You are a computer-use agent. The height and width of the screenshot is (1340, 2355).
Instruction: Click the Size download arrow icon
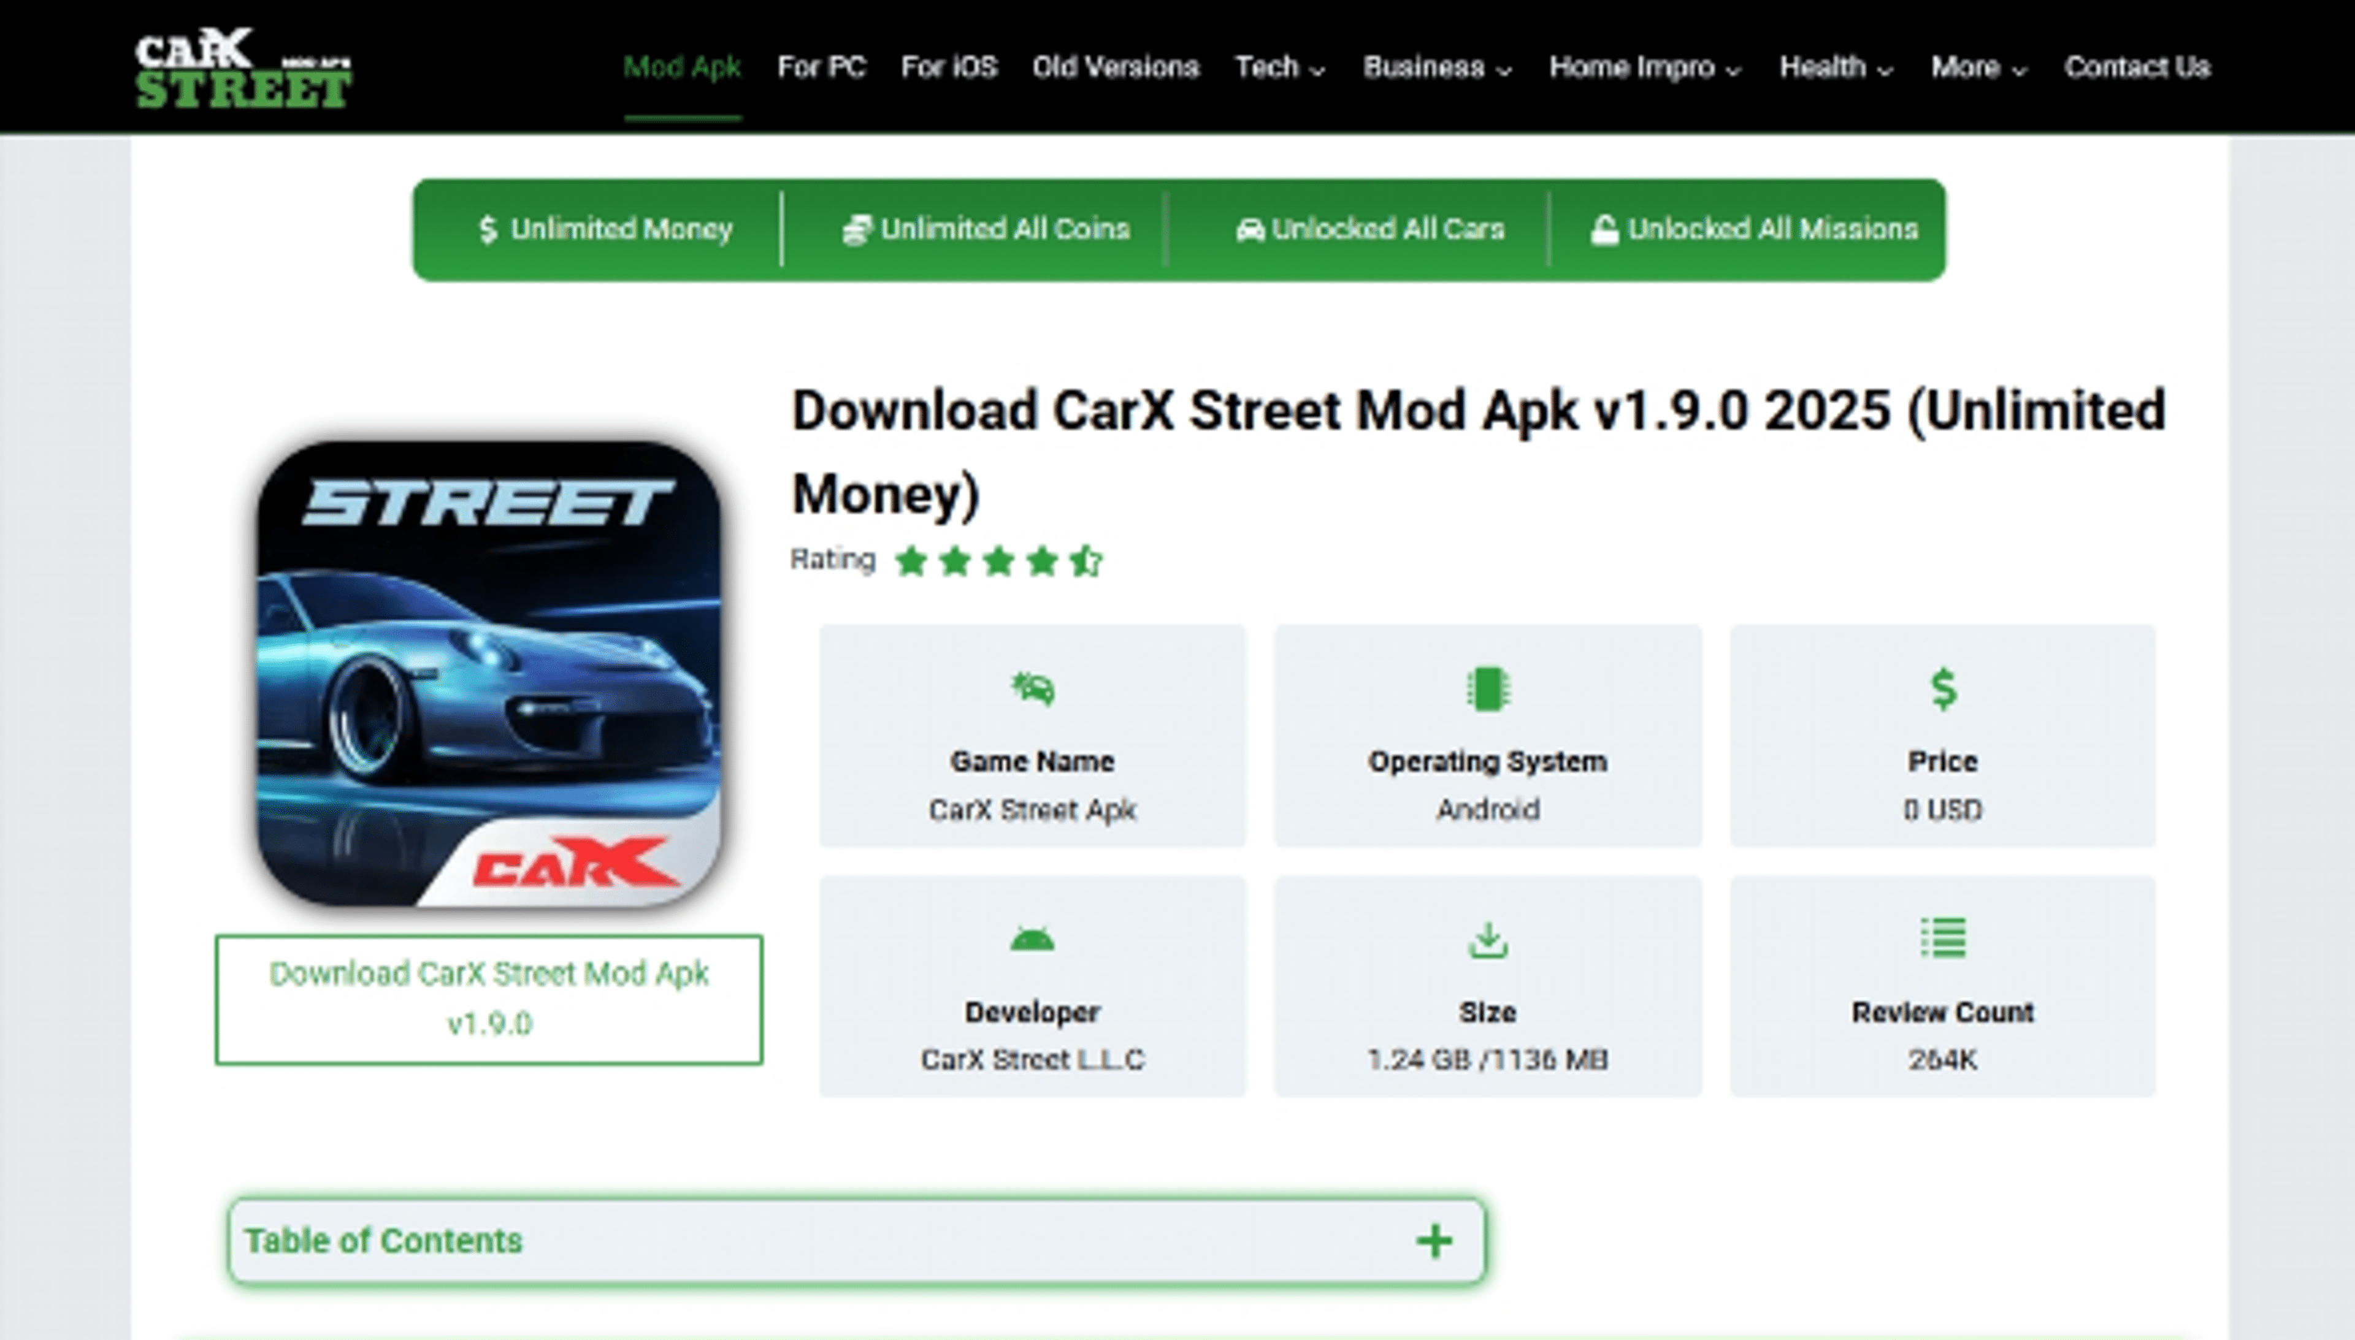click(1488, 940)
